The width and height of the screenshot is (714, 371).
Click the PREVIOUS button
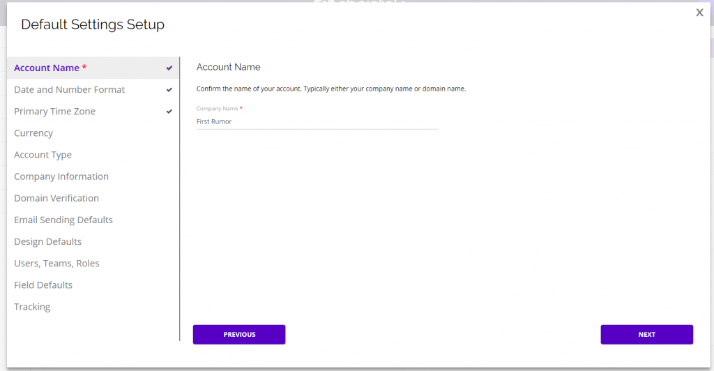[x=239, y=335]
